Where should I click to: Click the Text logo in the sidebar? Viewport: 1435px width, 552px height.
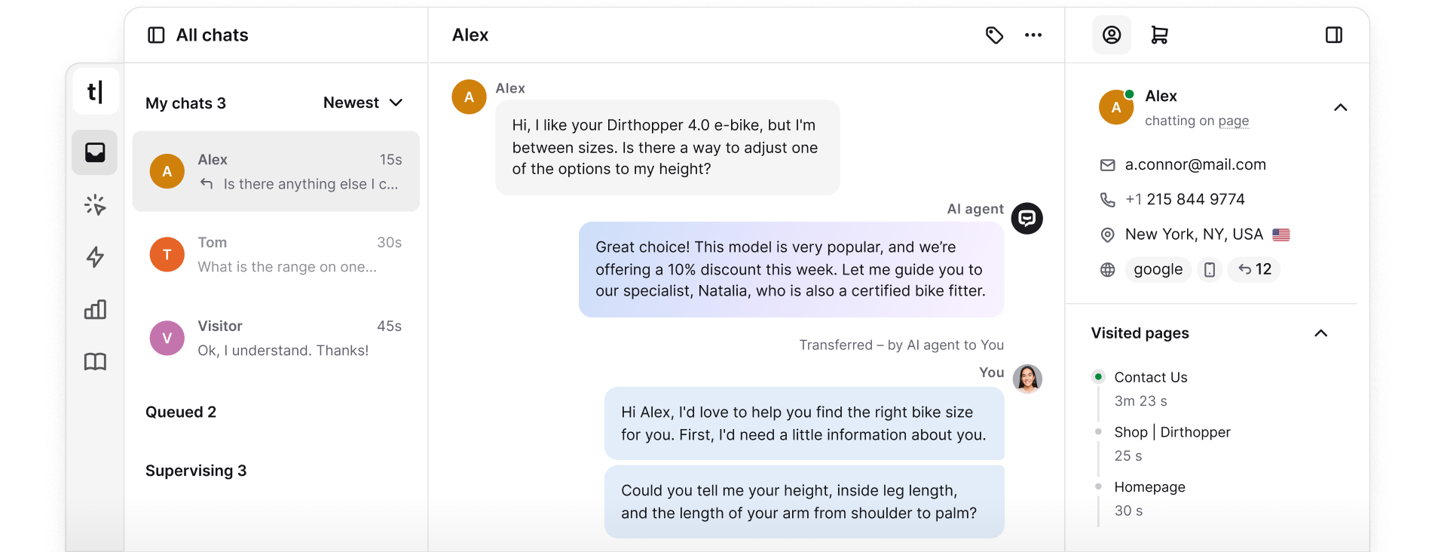(x=95, y=90)
